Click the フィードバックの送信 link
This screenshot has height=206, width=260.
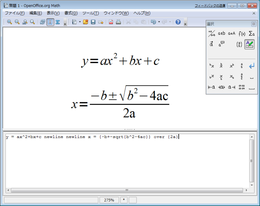click(x=210, y=6)
